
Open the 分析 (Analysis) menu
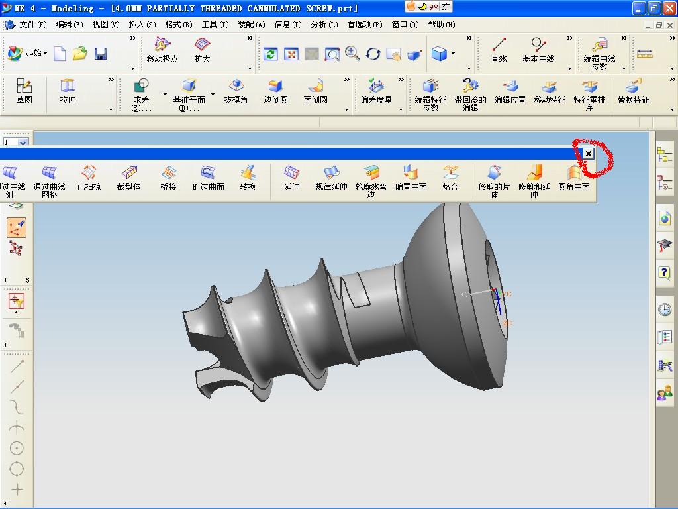[324, 25]
